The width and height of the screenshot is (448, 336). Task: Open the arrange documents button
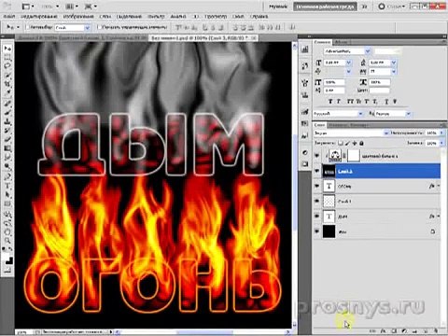(72, 7)
